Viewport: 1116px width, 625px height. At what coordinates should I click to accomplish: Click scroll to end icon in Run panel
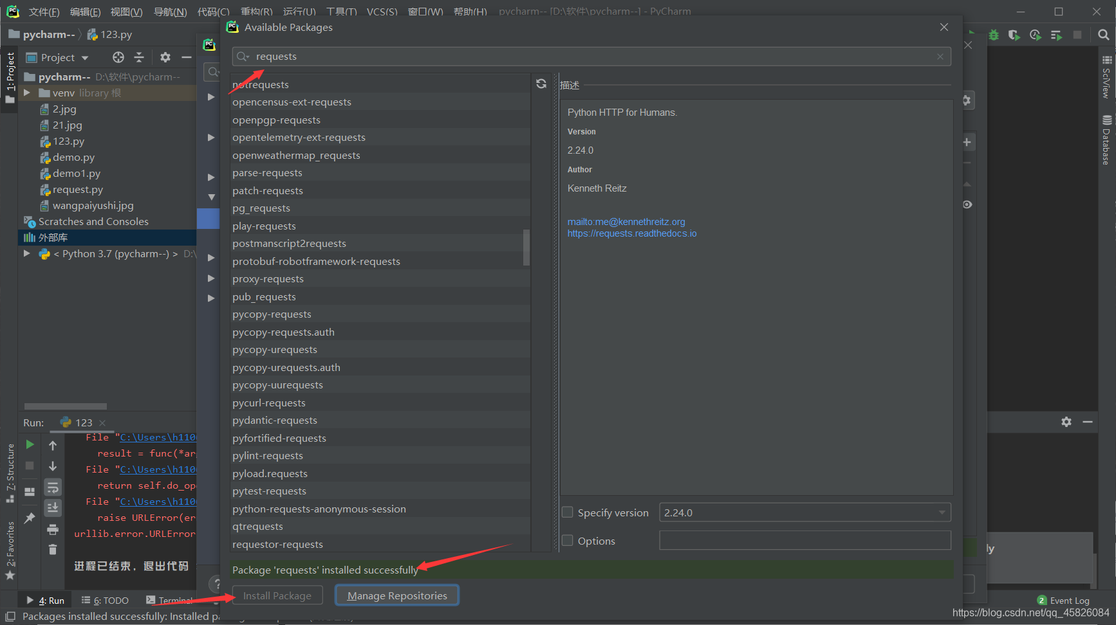click(x=53, y=507)
